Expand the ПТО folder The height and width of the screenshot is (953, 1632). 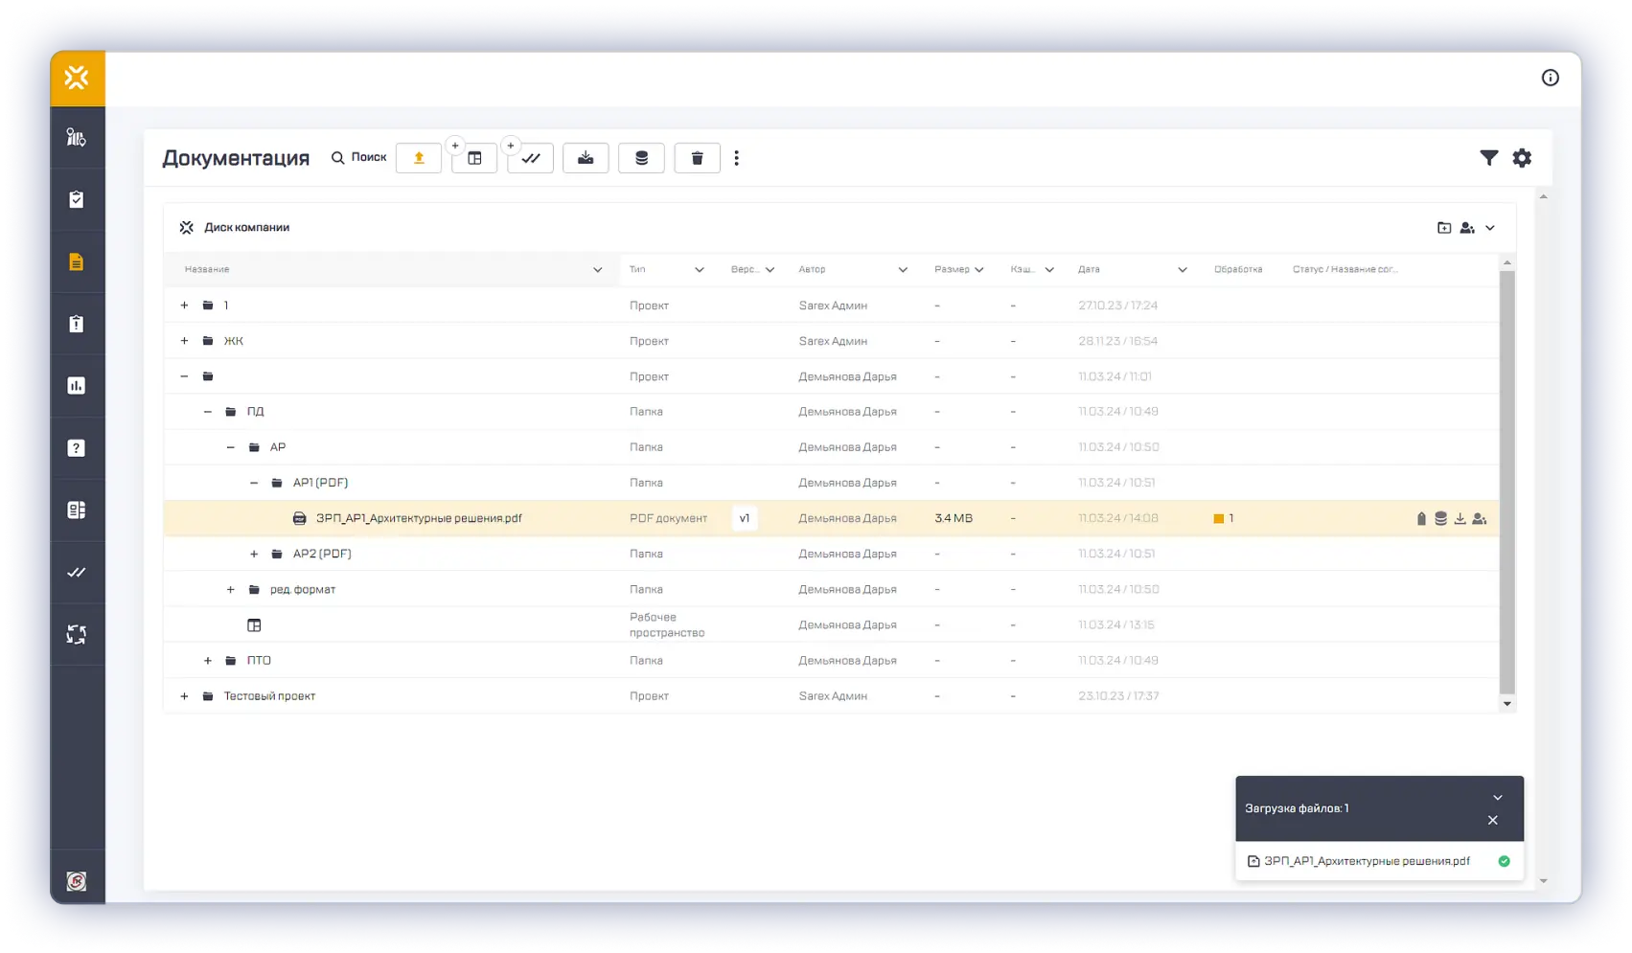(x=208, y=661)
